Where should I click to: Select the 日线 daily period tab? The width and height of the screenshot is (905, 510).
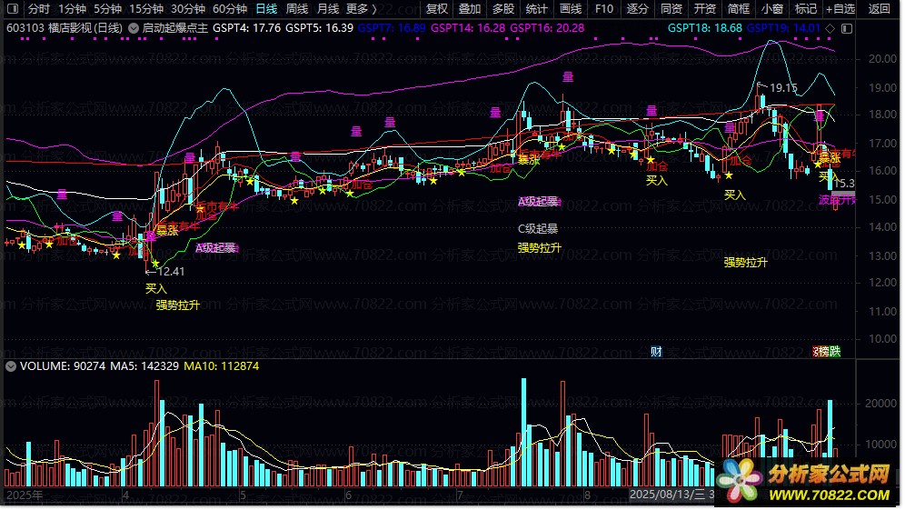(266, 9)
